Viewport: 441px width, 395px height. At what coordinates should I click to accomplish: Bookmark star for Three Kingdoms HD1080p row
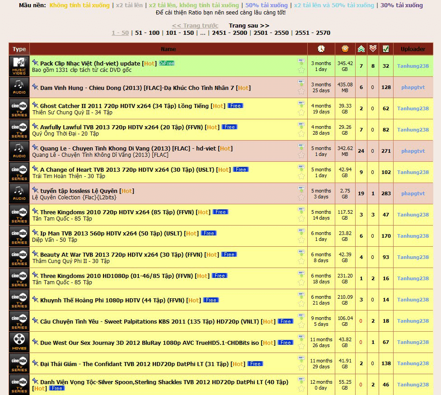pyautogui.click(x=301, y=282)
